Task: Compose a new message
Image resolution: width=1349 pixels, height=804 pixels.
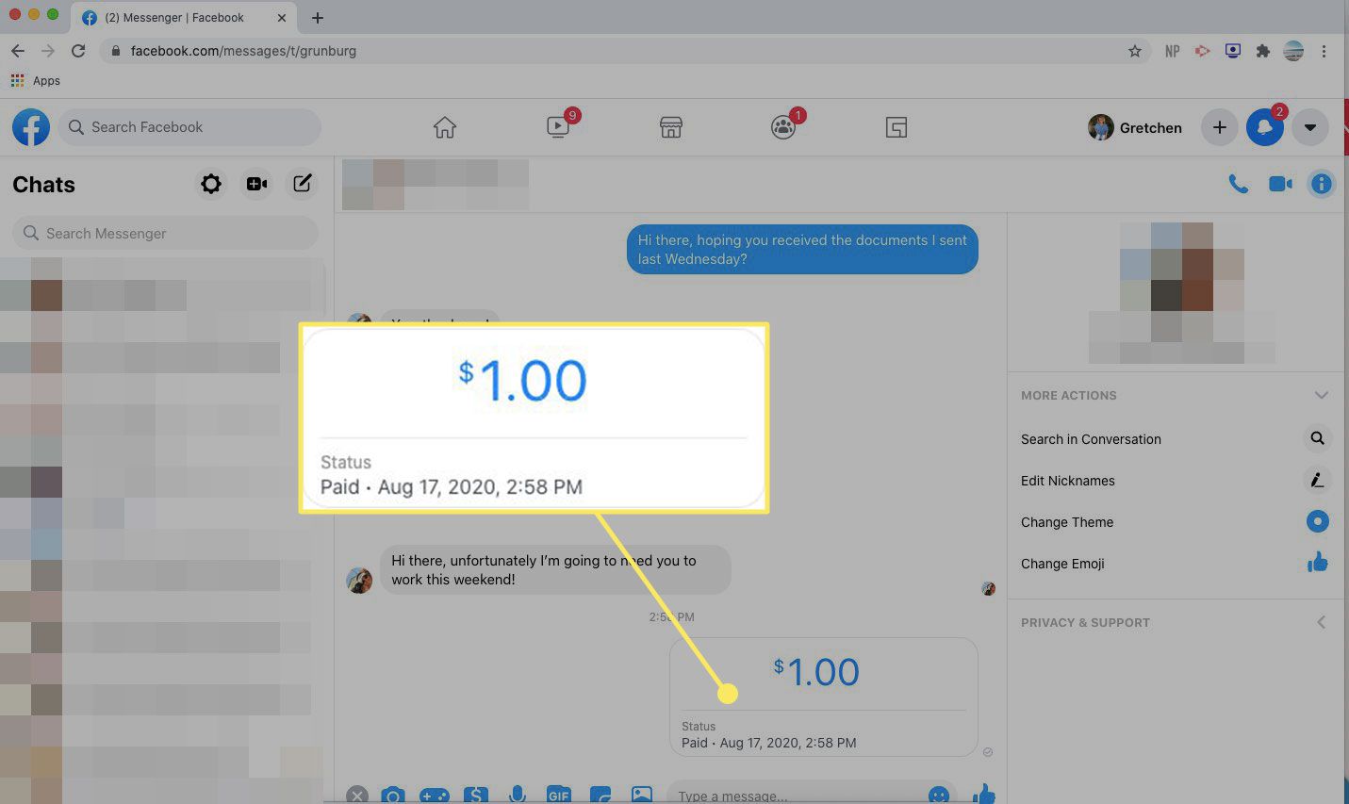Action: [x=302, y=184]
